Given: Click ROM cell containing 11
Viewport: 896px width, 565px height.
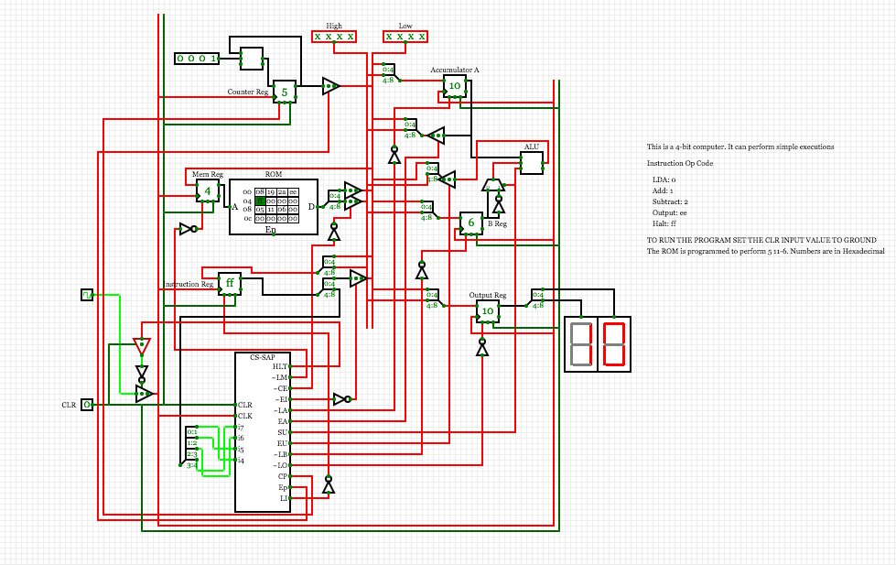Looking at the screenshot, I should click(x=271, y=210).
